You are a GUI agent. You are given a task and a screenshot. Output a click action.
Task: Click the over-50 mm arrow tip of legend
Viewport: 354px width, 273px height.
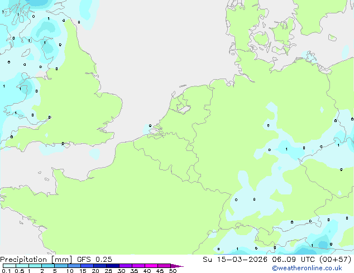coord(177,266)
